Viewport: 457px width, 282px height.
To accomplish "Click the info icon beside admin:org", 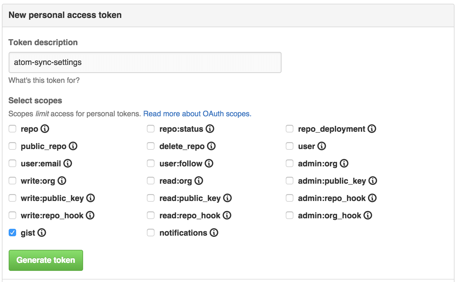I will click(344, 163).
